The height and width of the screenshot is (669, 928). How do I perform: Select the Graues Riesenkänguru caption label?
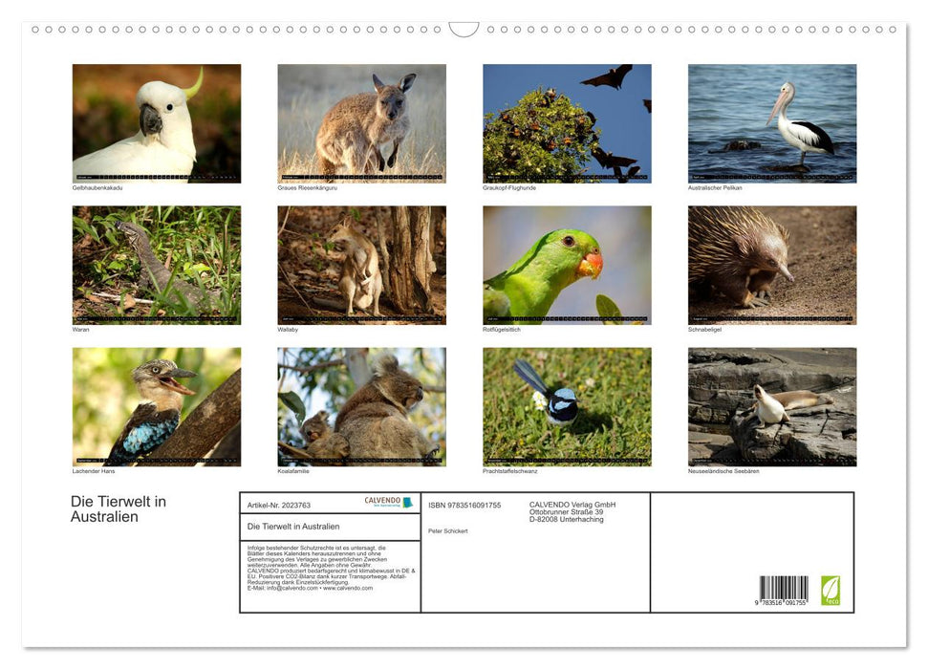[x=306, y=187]
